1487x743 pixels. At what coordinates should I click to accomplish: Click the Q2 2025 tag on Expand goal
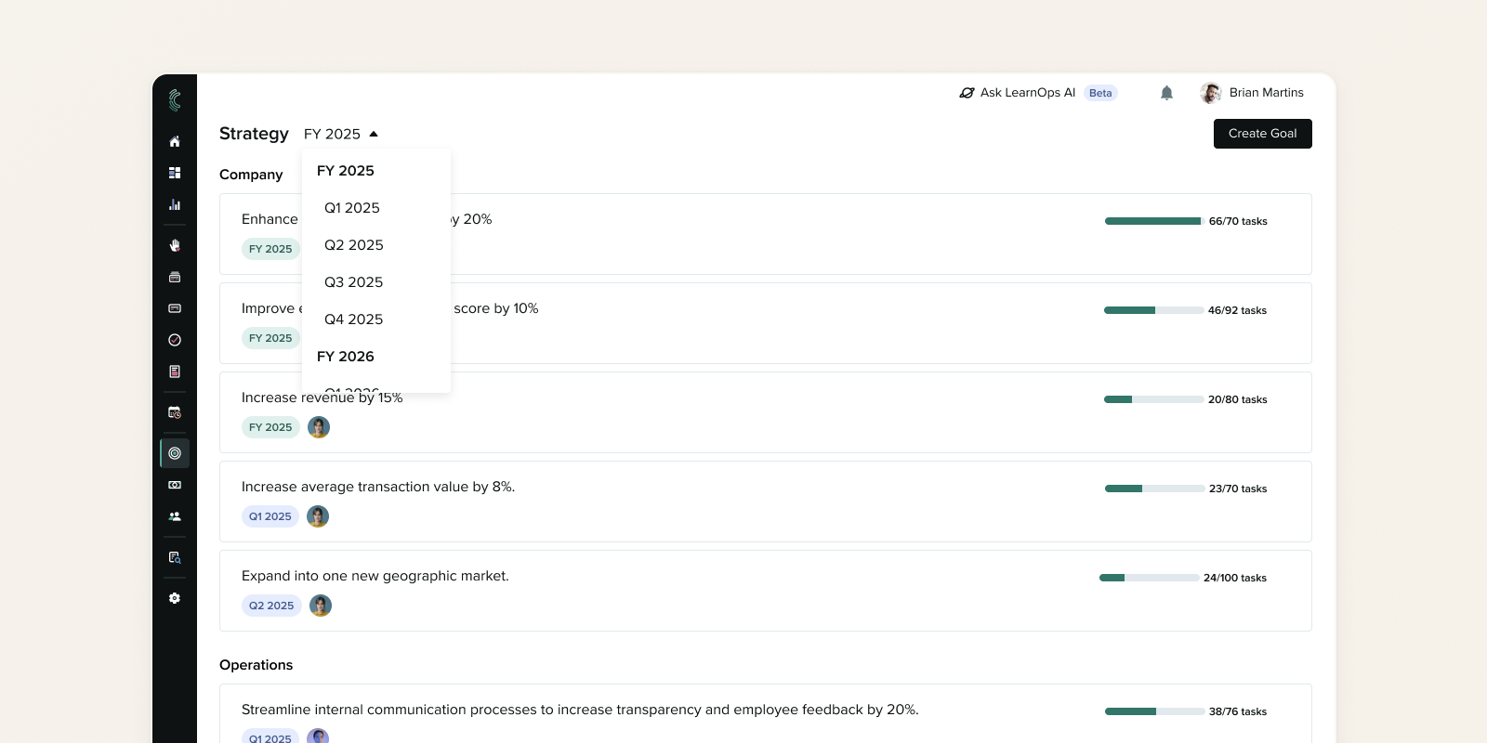pyautogui.click(x=271, y=606)
